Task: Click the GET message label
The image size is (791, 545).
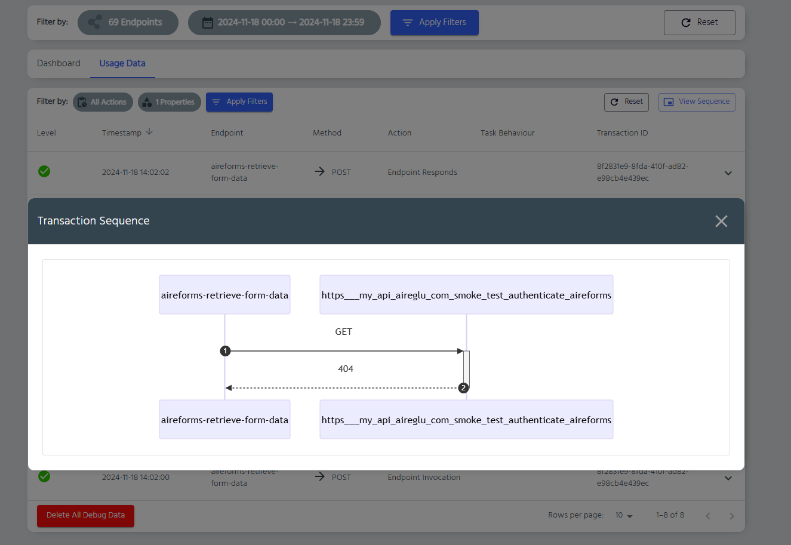Action: click(x=344, y=332)
